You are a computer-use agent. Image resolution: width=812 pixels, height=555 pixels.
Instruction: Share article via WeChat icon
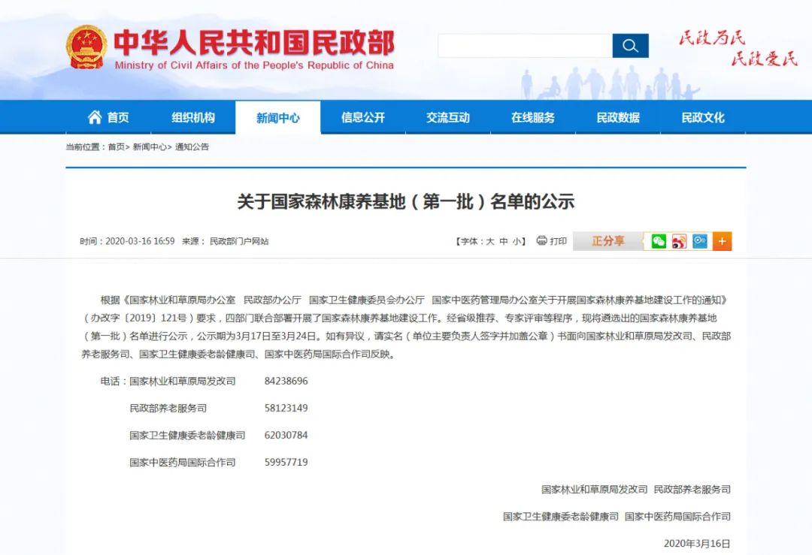(658, 241)
